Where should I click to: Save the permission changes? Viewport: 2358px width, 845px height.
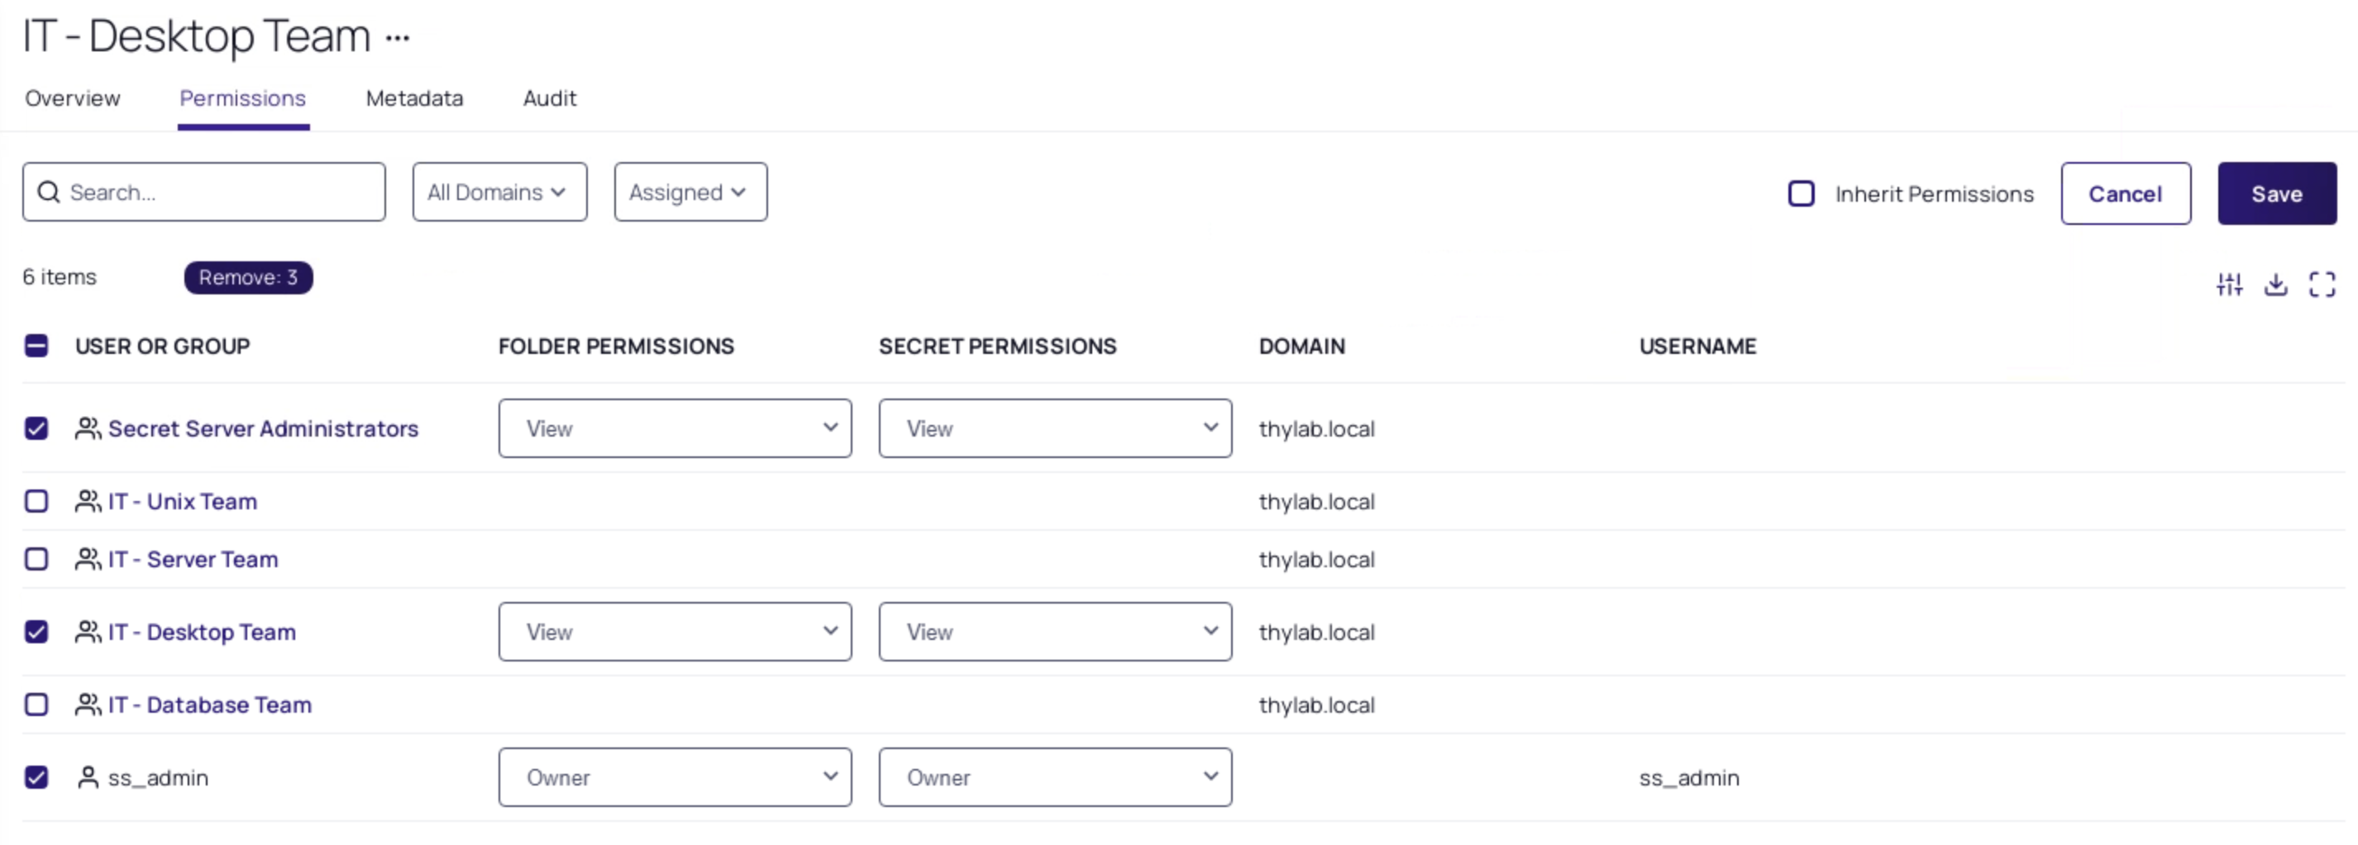click(2276, 193)
